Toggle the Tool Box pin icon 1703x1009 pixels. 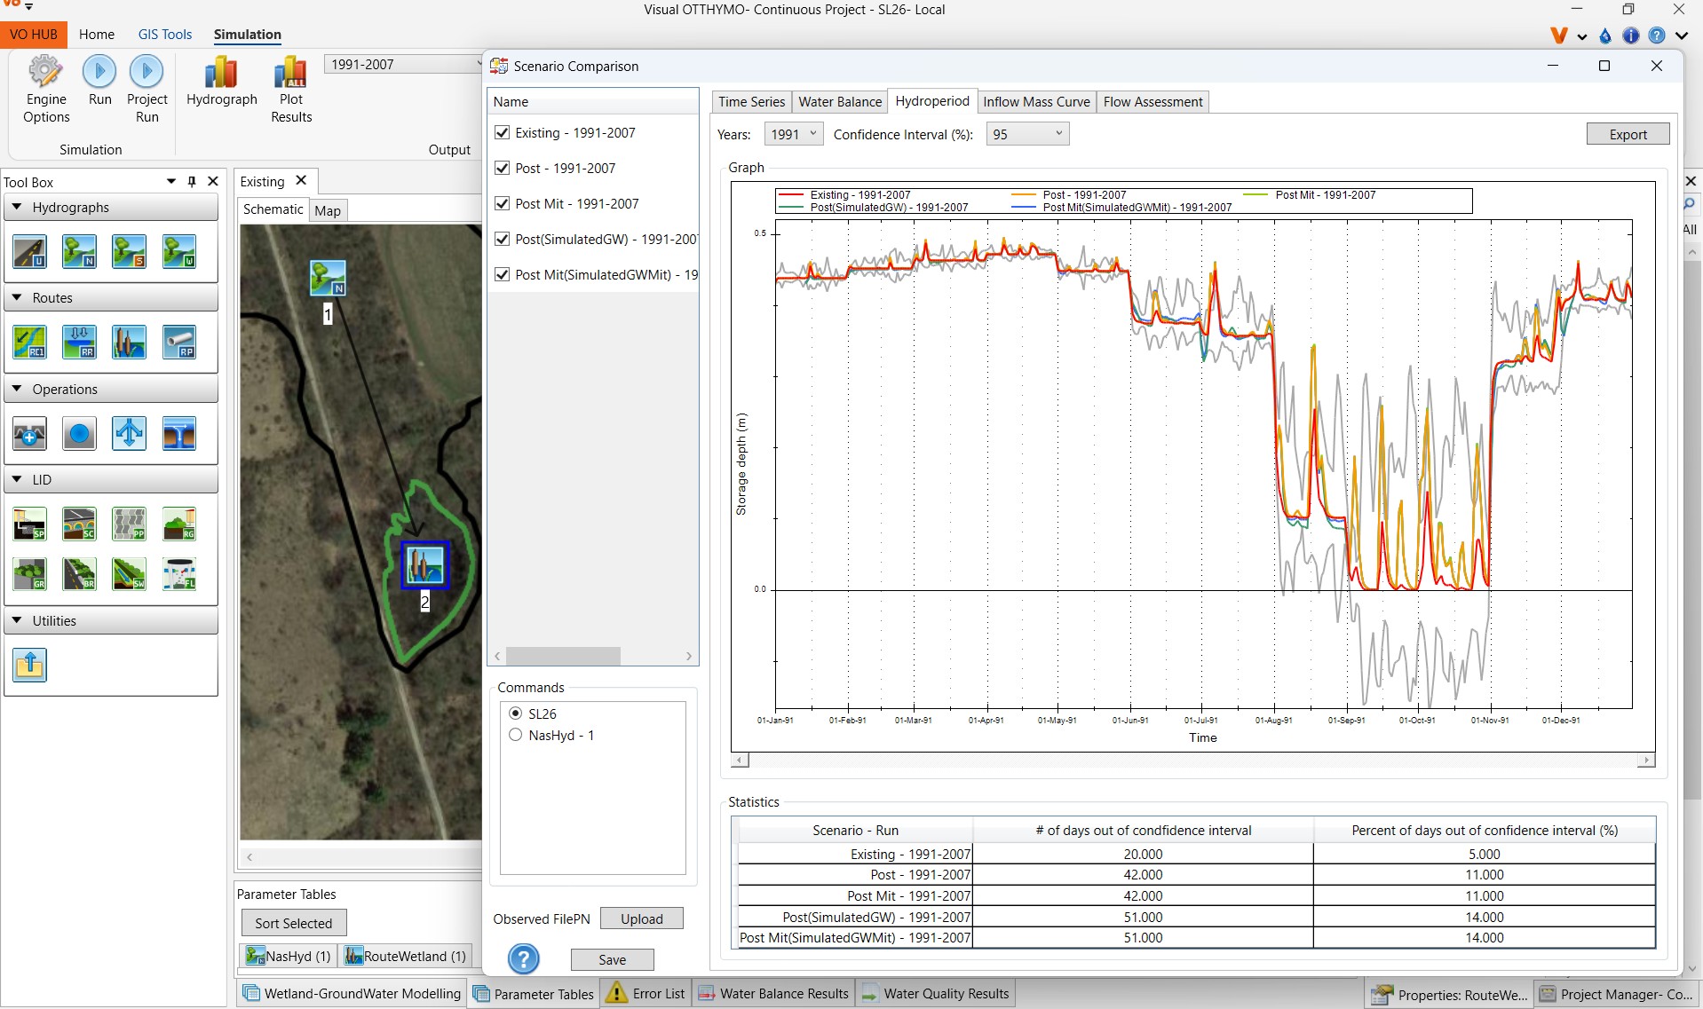[x=192, y=181]
